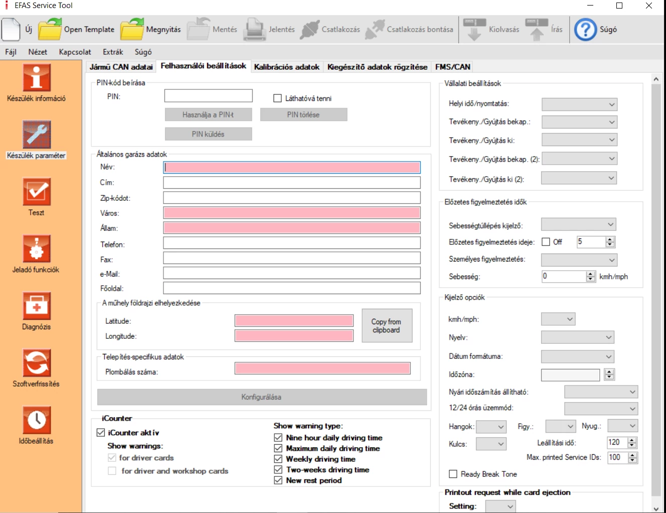Open the Tevékeny./Gyújtás ki dropdown

pyautogui.click(x=579, y=140)
